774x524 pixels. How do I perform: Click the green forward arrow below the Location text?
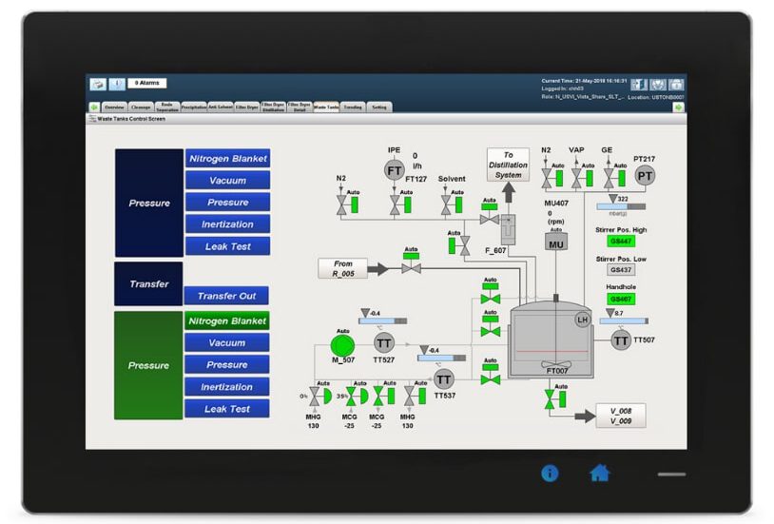click(x=678, y=107)
